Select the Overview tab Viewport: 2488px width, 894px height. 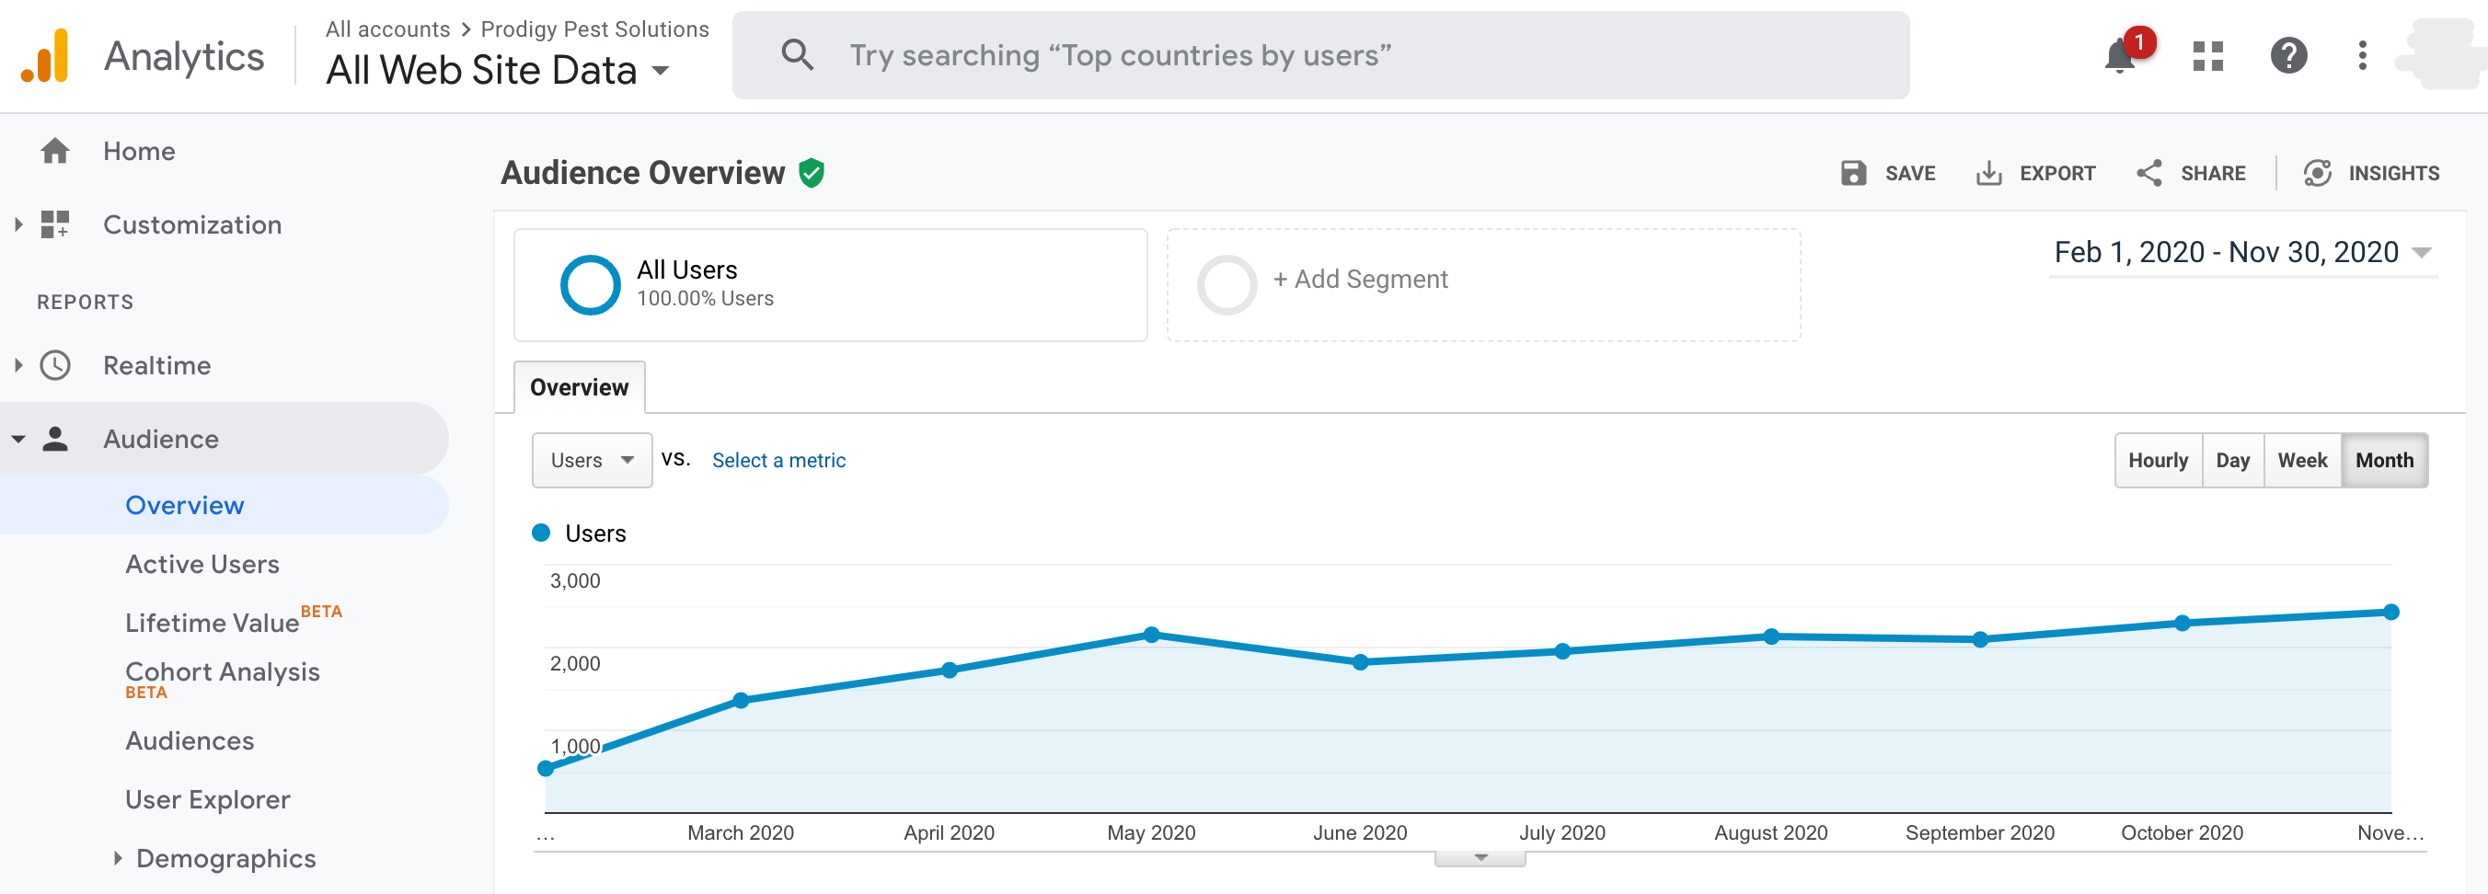pyautogui.click(x=579, y=387)
